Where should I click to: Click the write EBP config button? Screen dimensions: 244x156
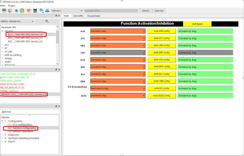tap(162, 52)
